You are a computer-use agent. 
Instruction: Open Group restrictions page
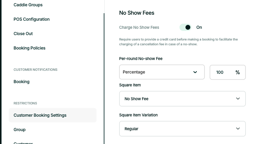pos(20,130)
